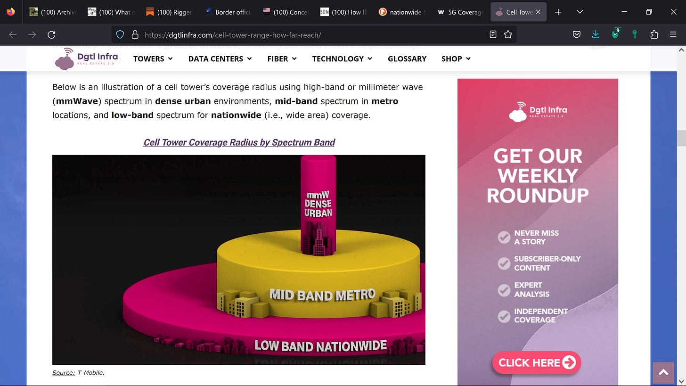The image size is (686, 386).
Task: Click the SUBSCRIBER-ONLY CONTENT checkmark
Action: pos(504,263)
